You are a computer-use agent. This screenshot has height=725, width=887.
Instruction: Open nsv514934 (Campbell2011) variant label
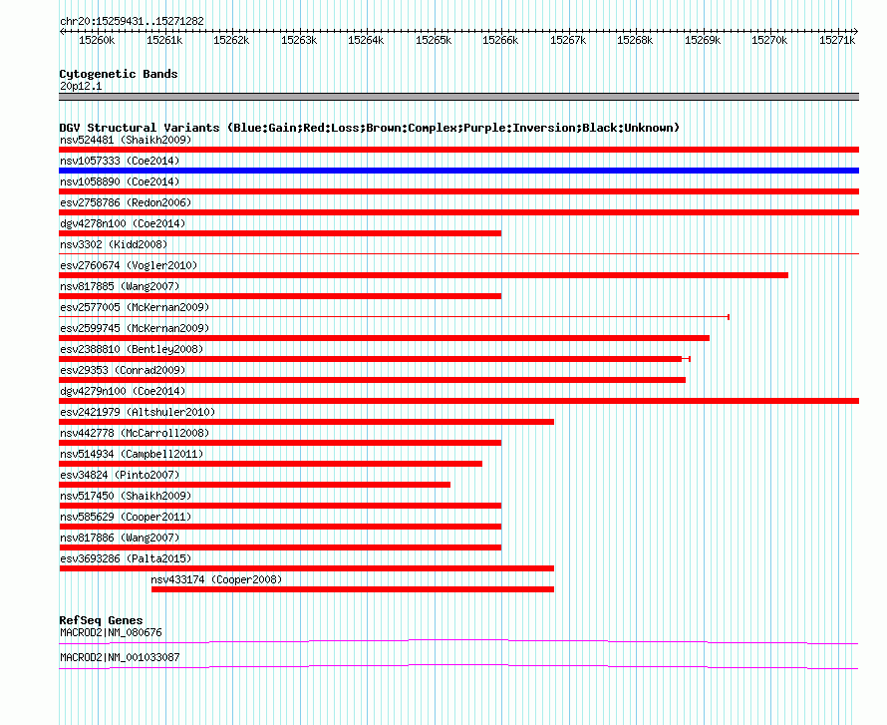coord(132,454)
